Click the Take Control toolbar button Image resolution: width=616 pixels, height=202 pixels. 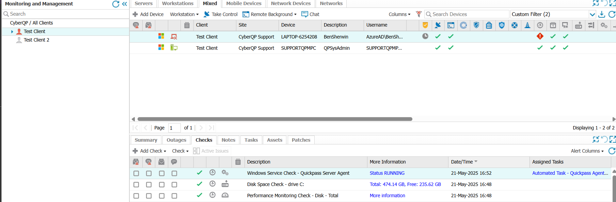tap(221, 14)
